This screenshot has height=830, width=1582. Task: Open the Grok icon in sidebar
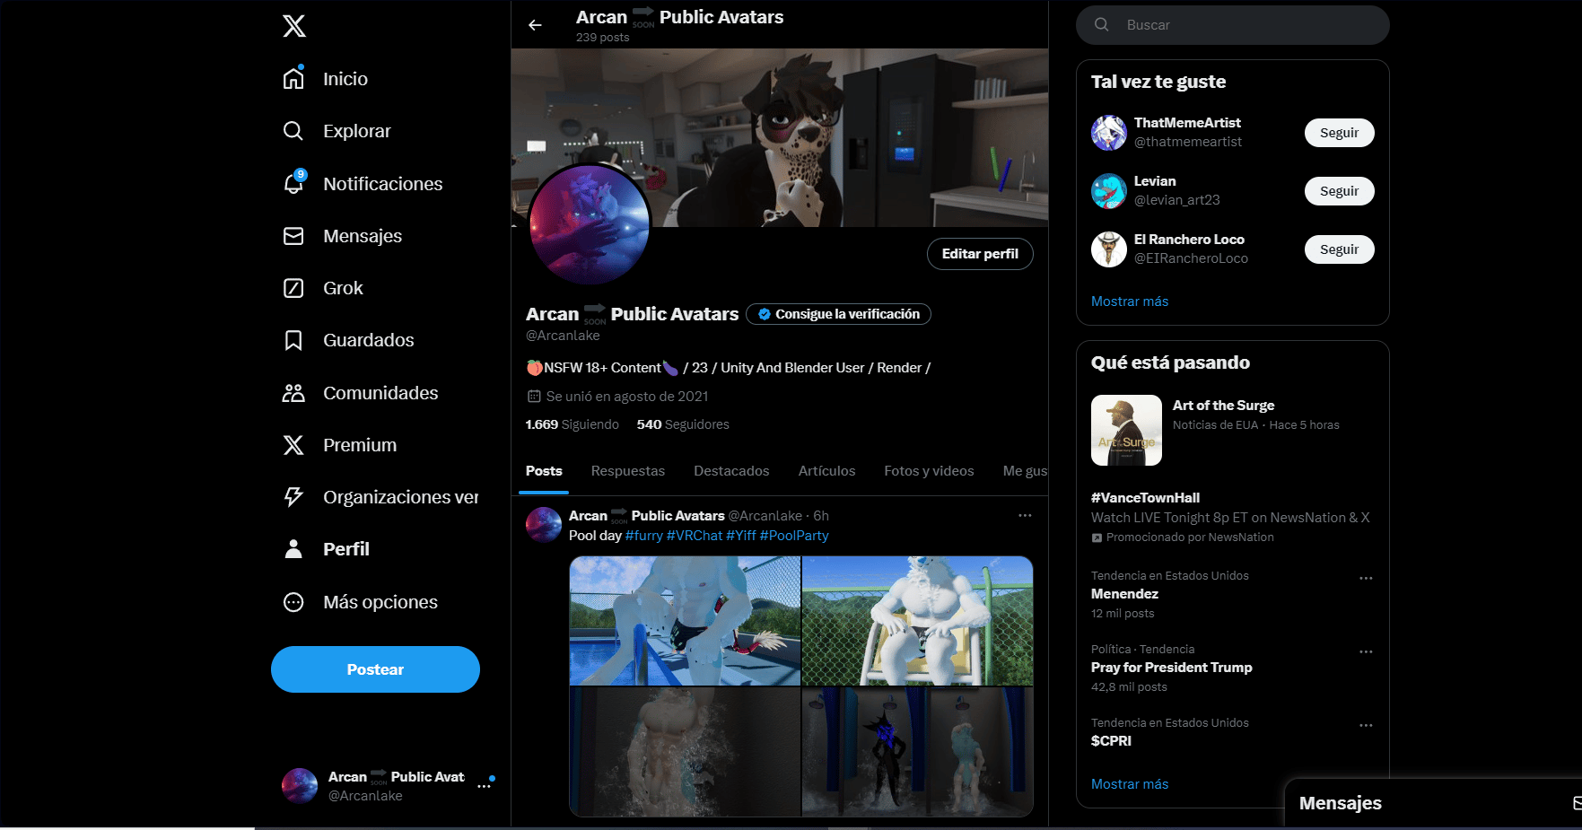(293, 288)
